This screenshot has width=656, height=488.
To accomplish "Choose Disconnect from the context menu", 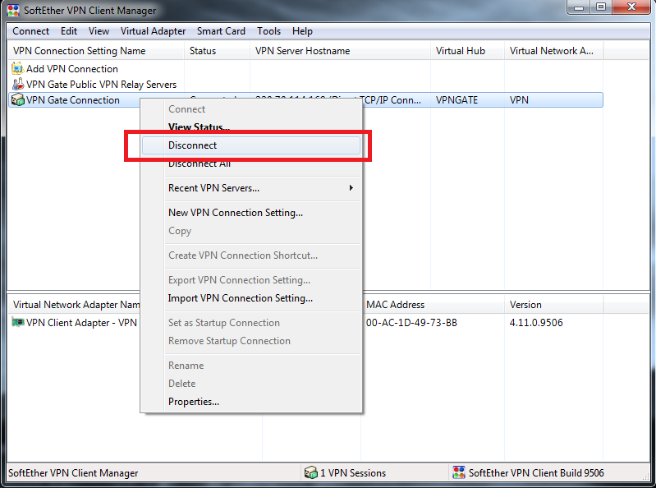I will click(251, 145).
